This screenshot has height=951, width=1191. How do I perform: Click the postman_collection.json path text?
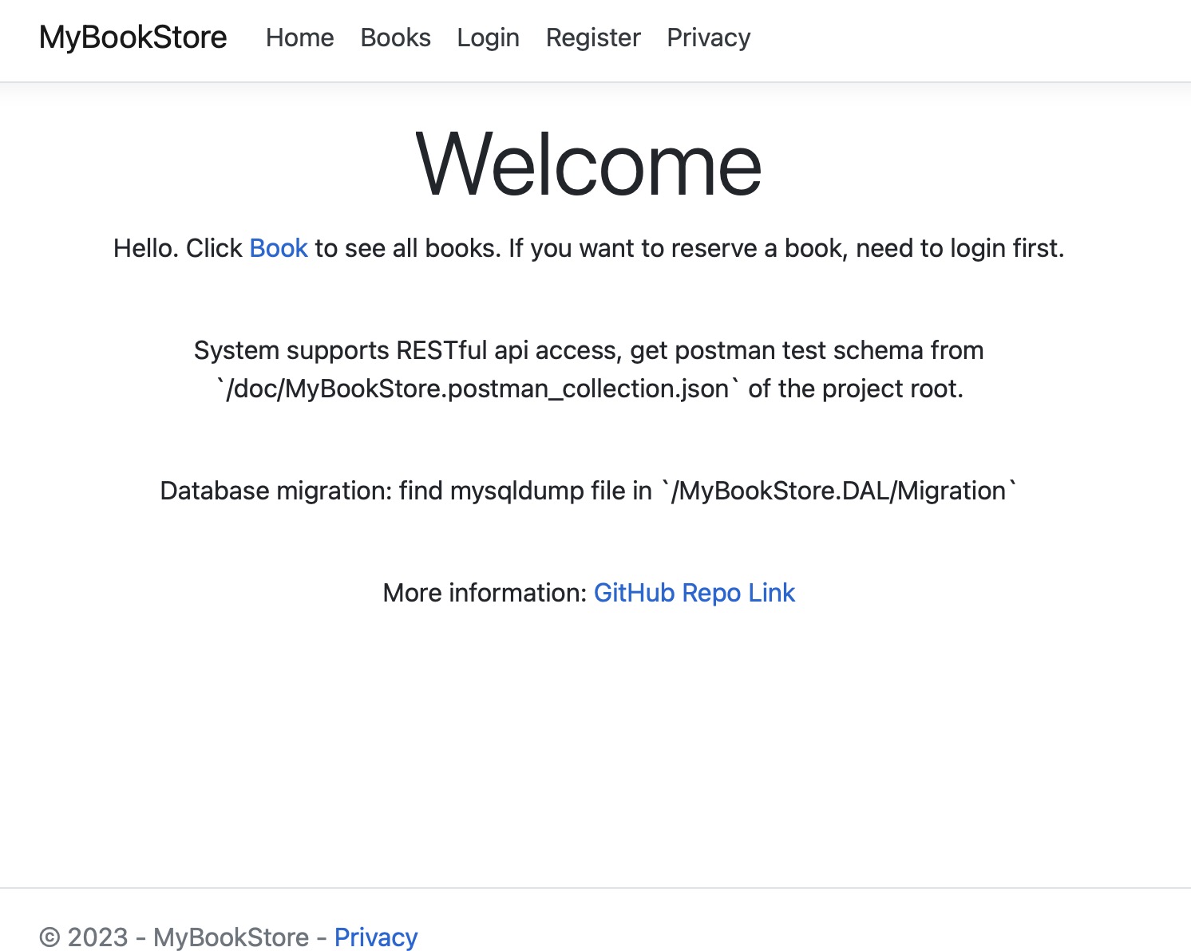tap(478, 389)
